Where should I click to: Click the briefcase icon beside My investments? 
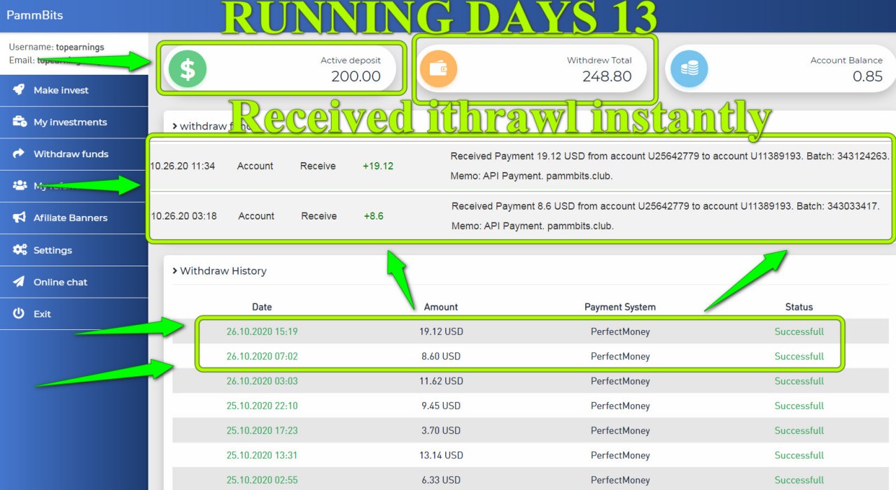pyautogui.click(x=20, y=122)
